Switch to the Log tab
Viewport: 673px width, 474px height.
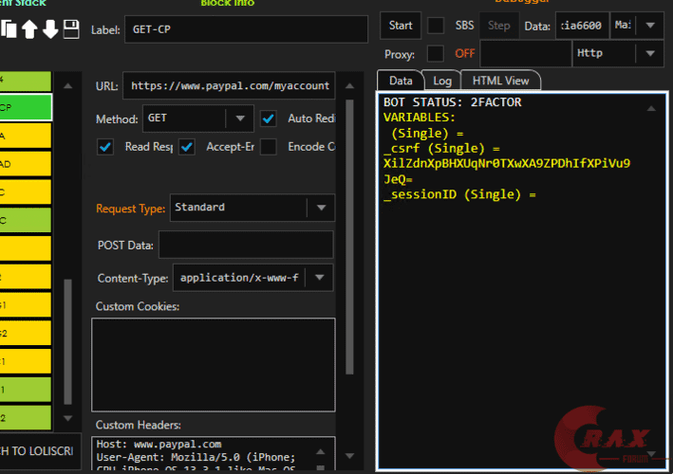click(441, 82)
